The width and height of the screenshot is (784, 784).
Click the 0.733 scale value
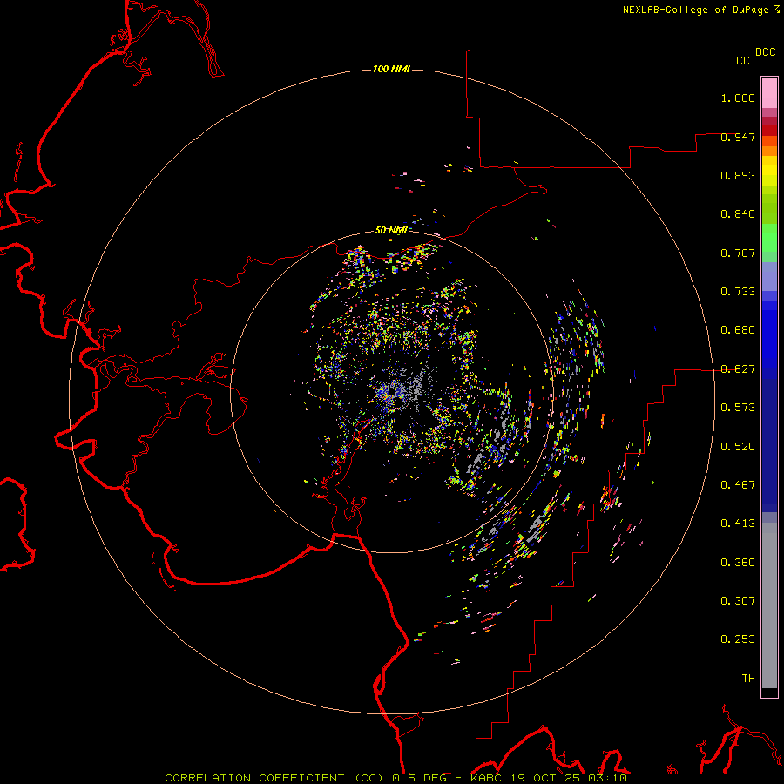(x=738, y=292)
